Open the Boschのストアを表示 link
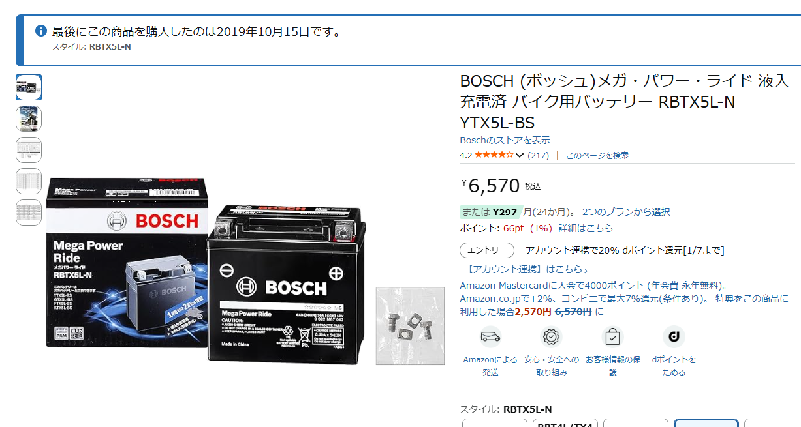The width and height of the screenshot is (801, 427). (505, 140)
